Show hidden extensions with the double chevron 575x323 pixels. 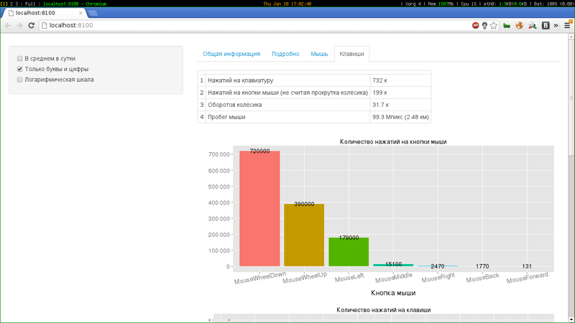(x=556, y=25)
